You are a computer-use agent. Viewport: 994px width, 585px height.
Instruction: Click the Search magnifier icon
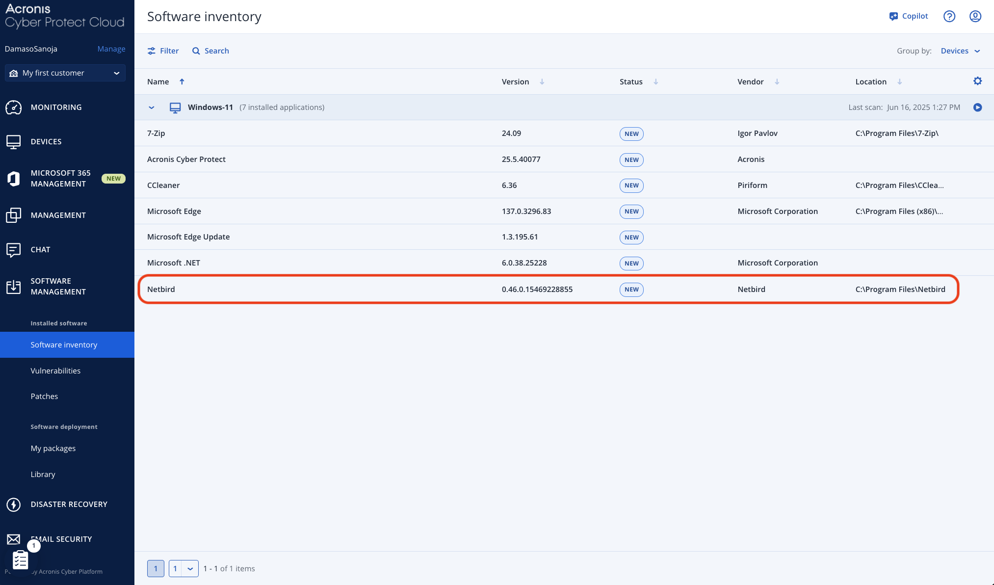coord(196,51)
